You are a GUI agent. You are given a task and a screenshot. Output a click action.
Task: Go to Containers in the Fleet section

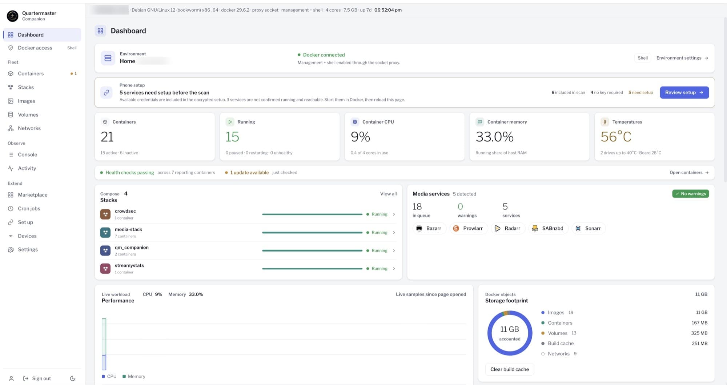(42, 73)
